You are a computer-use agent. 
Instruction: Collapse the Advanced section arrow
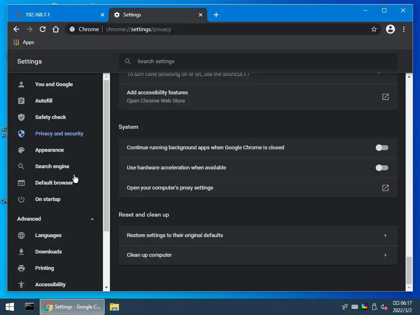(92, 219)
